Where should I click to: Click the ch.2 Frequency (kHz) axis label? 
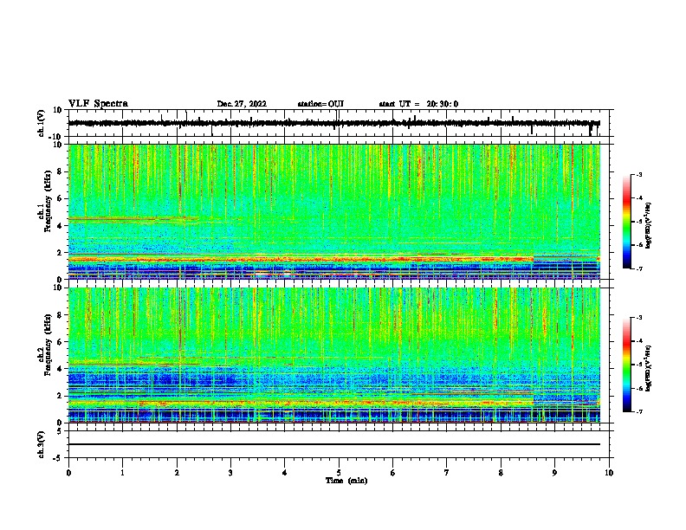coord(47,345)
